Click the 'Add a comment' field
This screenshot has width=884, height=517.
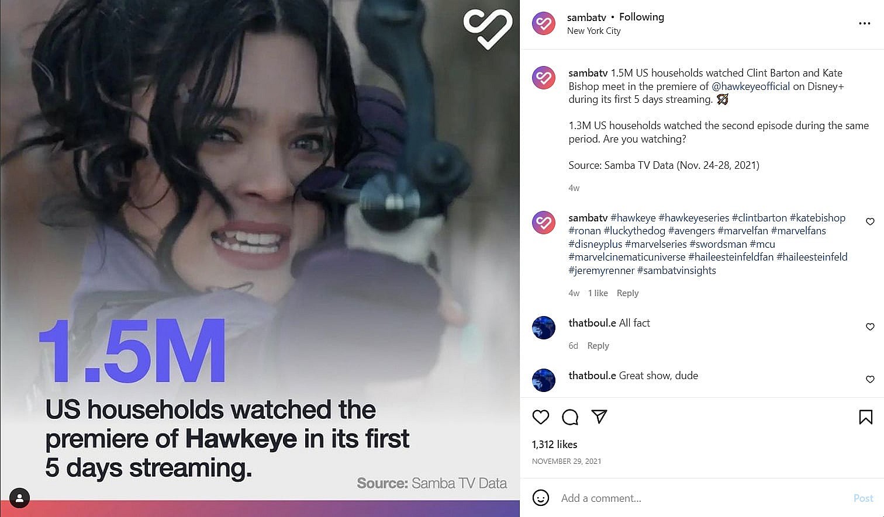(x=702, y=498)
